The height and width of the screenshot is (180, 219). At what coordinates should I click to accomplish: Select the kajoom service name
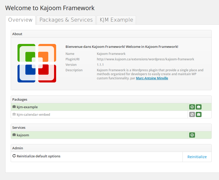point(23,135)
